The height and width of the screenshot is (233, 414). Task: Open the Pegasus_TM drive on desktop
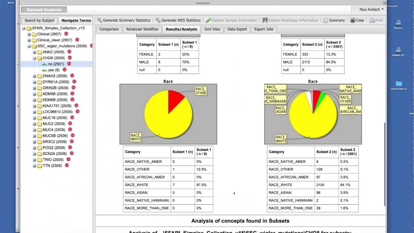click(x=398, y=50)
